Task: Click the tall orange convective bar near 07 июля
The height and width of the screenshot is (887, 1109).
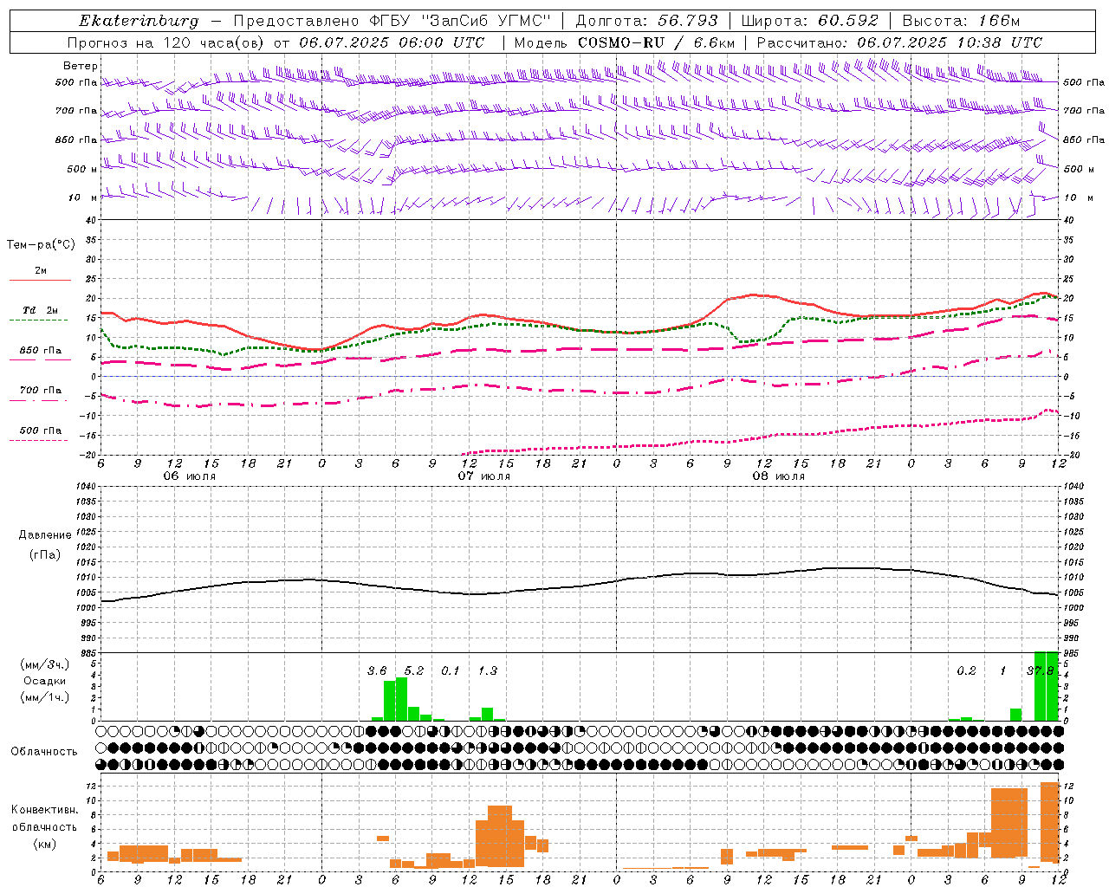Action: pyautogui.click(x=500, y=836)
